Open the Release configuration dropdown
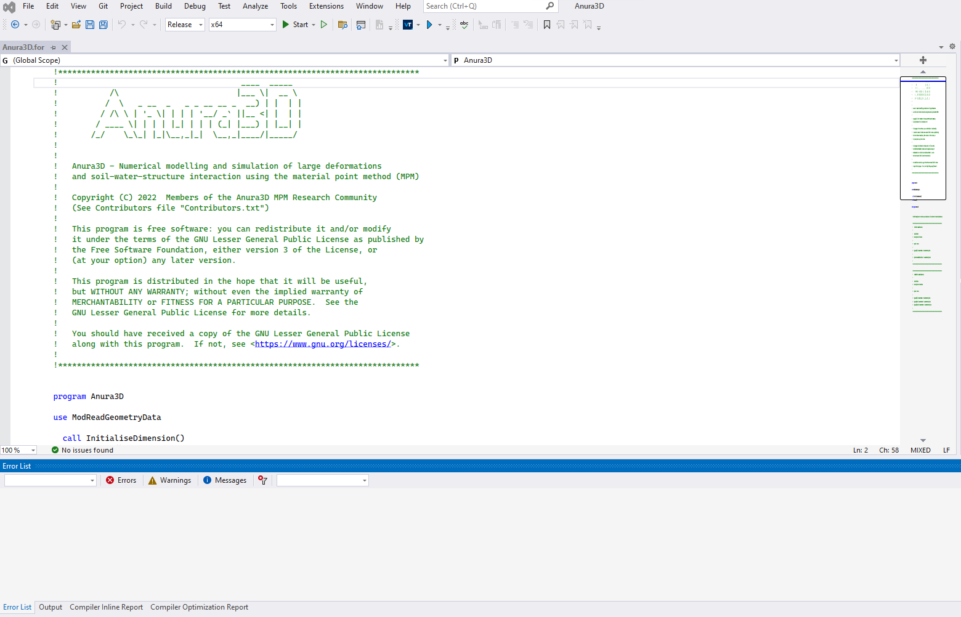The image size is (961, 617). pos(185,25)
